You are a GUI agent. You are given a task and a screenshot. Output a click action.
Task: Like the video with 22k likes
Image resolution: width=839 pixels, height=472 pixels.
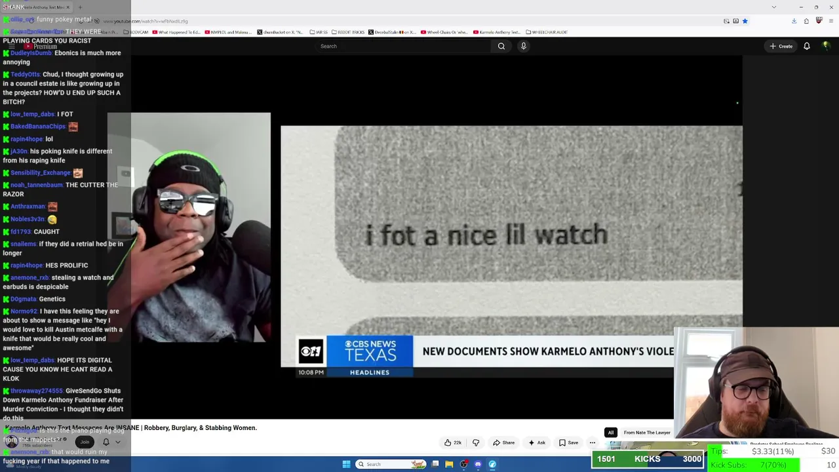point(453,442)
